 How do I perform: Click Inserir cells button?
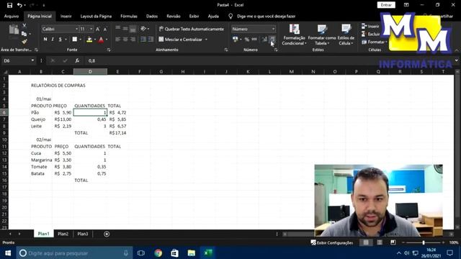click(370, 26)
